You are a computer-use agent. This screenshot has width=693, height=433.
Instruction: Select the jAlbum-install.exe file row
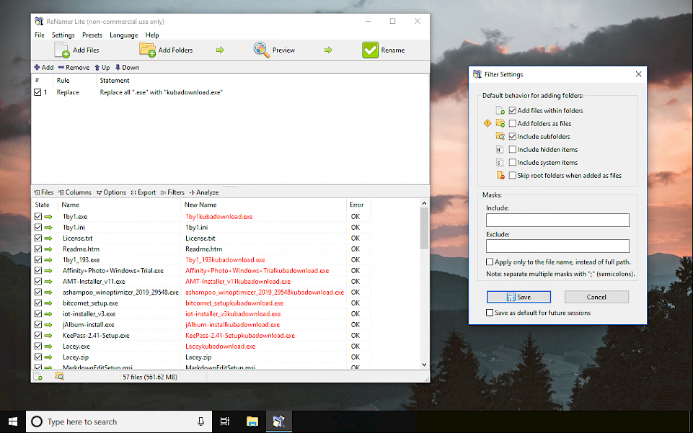click(x=201, y=325)
